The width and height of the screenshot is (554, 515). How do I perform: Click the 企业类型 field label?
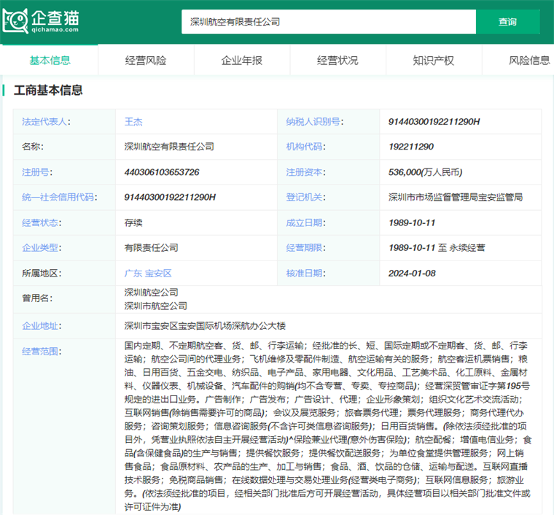[x=42, y=248]
